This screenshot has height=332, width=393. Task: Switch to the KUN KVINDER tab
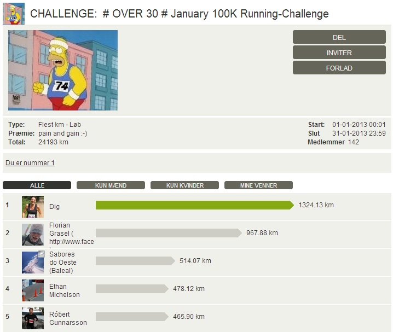click(x=184, y=185)
